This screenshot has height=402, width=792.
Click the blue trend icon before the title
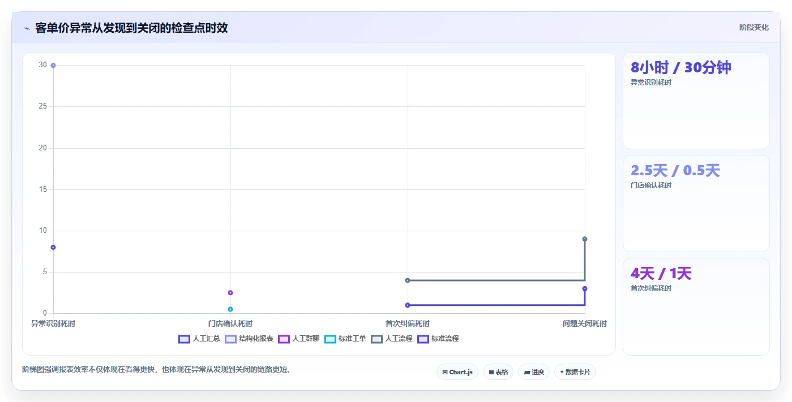pyautogui.click(x=27, y=28)
